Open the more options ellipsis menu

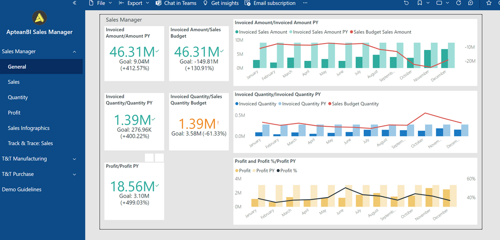[x=305, y=3]
